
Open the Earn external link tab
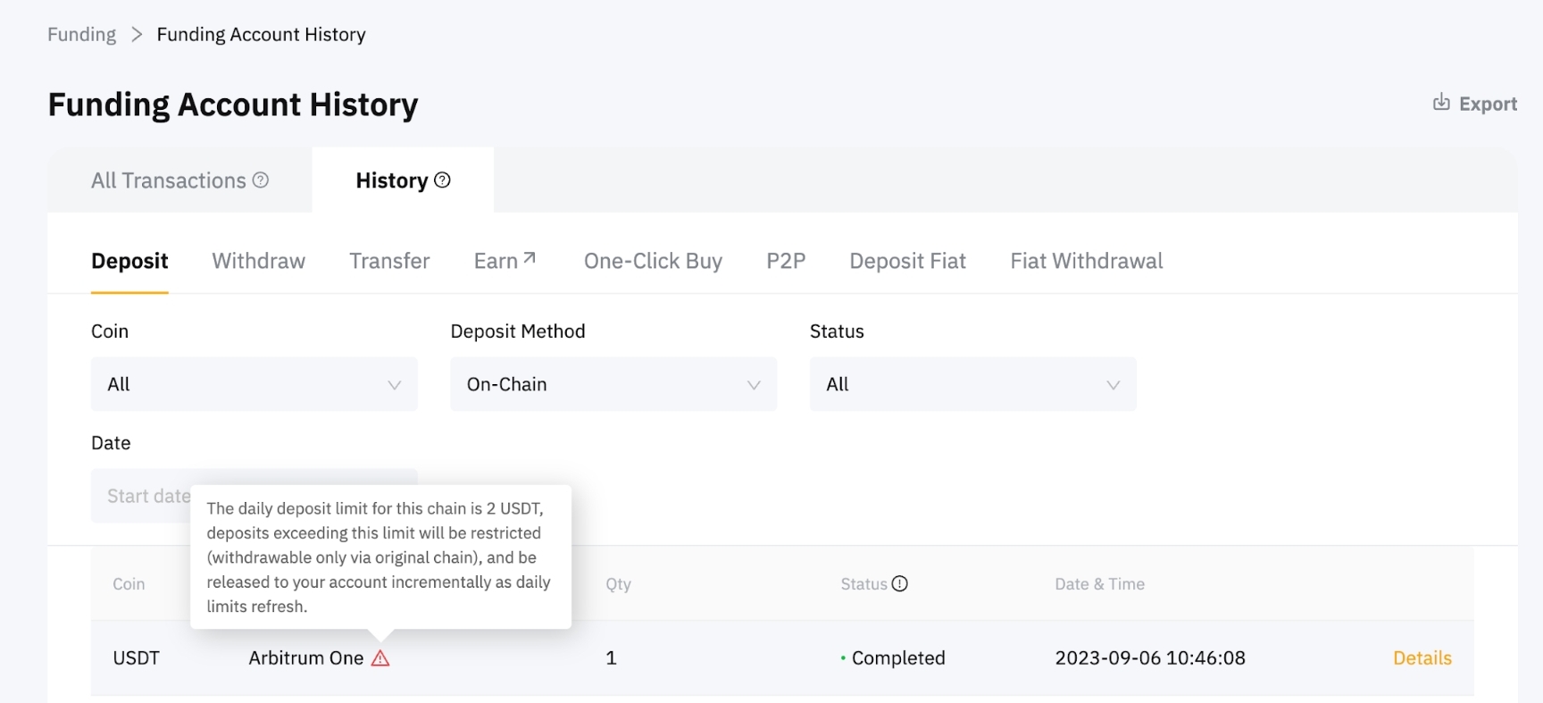point(505,261)
